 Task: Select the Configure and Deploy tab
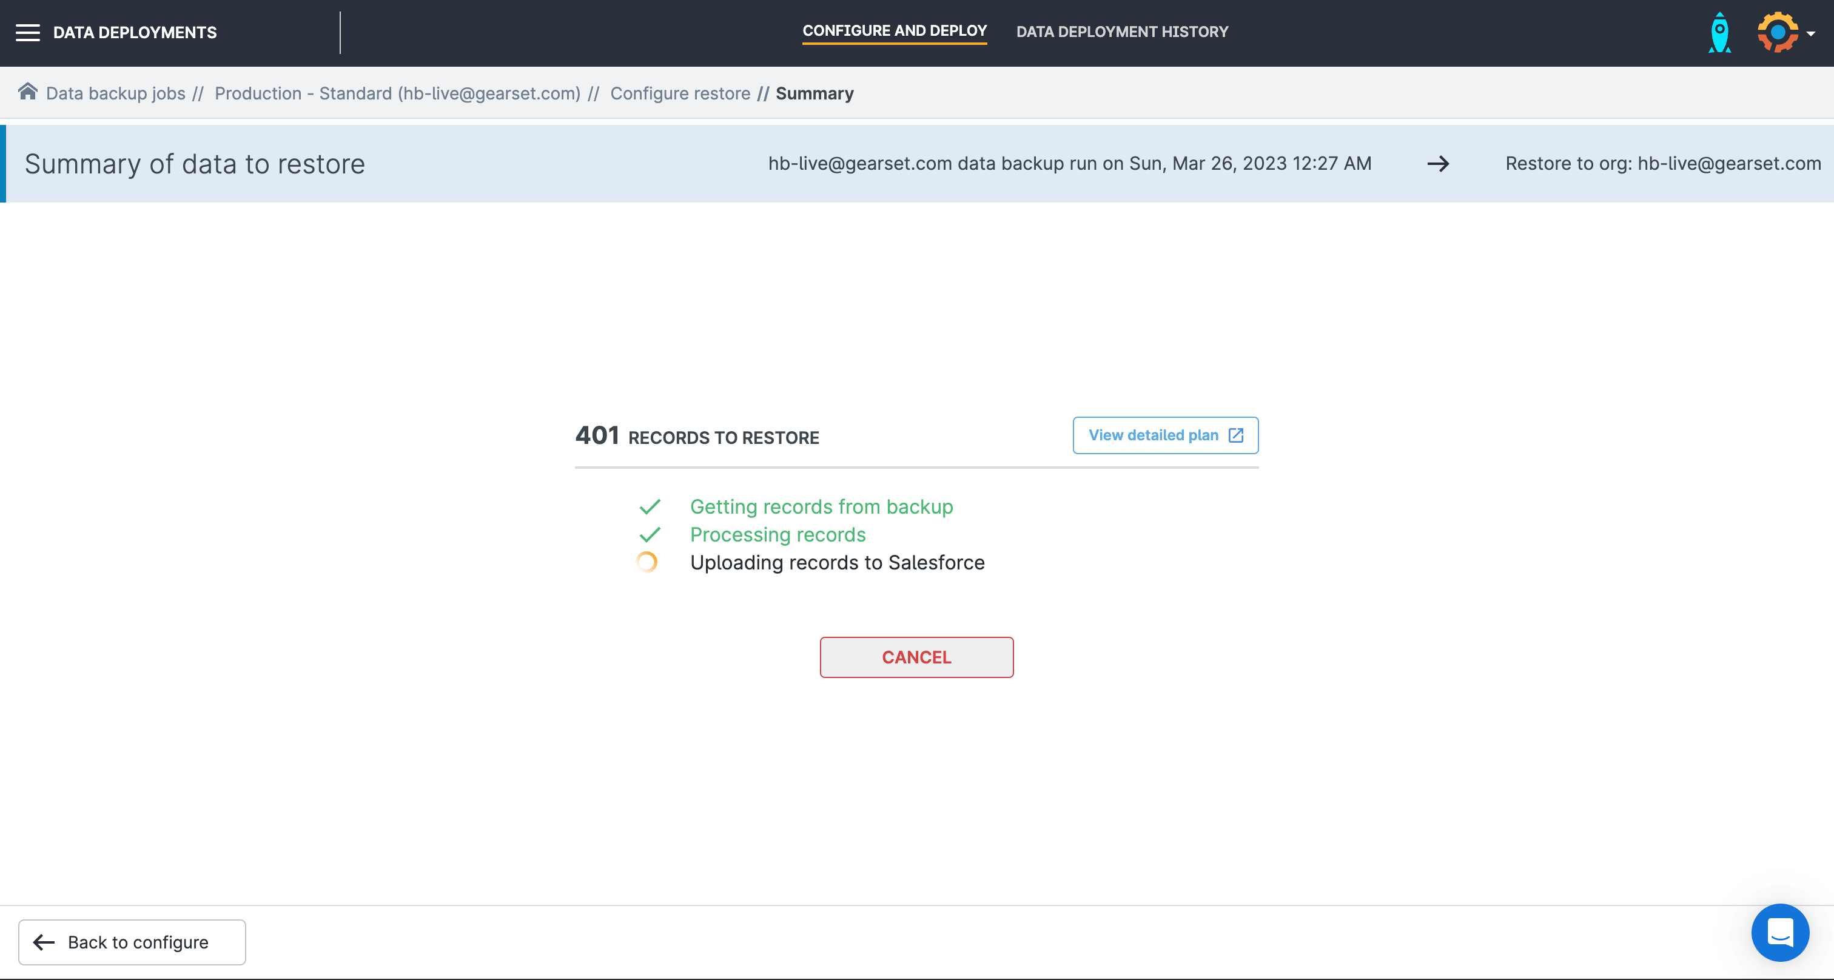894,32
